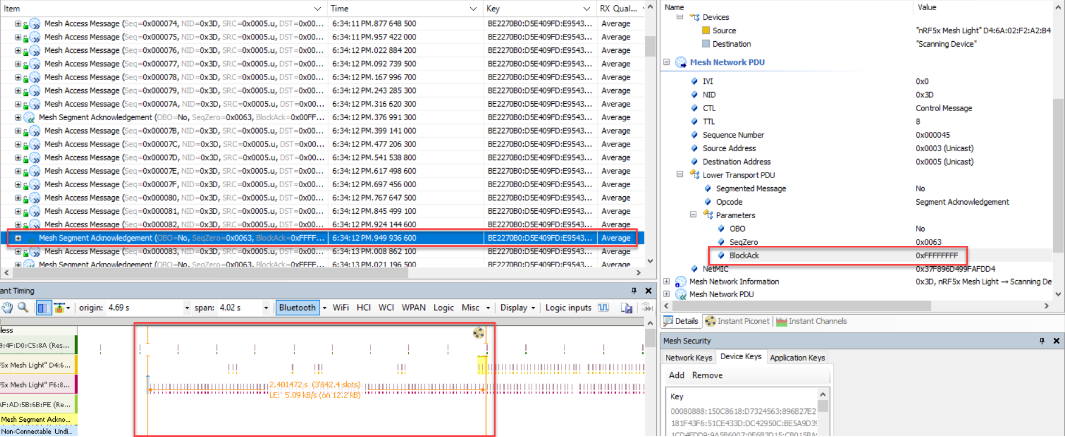Toggle the Bluetooth filter button

tap(297, 307)
